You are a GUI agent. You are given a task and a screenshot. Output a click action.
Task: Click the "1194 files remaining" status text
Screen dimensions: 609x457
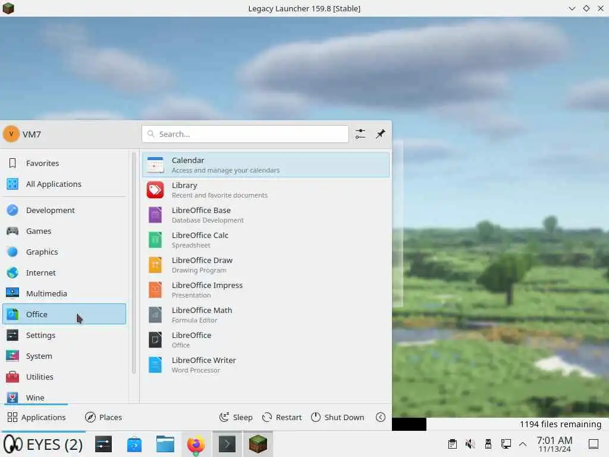pyautogui.click(x=560, y=424)
